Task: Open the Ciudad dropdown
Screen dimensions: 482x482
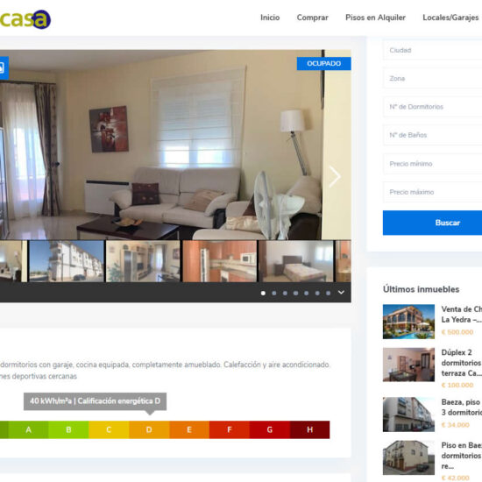Action: pyautogui.click(x=432, y=50)
